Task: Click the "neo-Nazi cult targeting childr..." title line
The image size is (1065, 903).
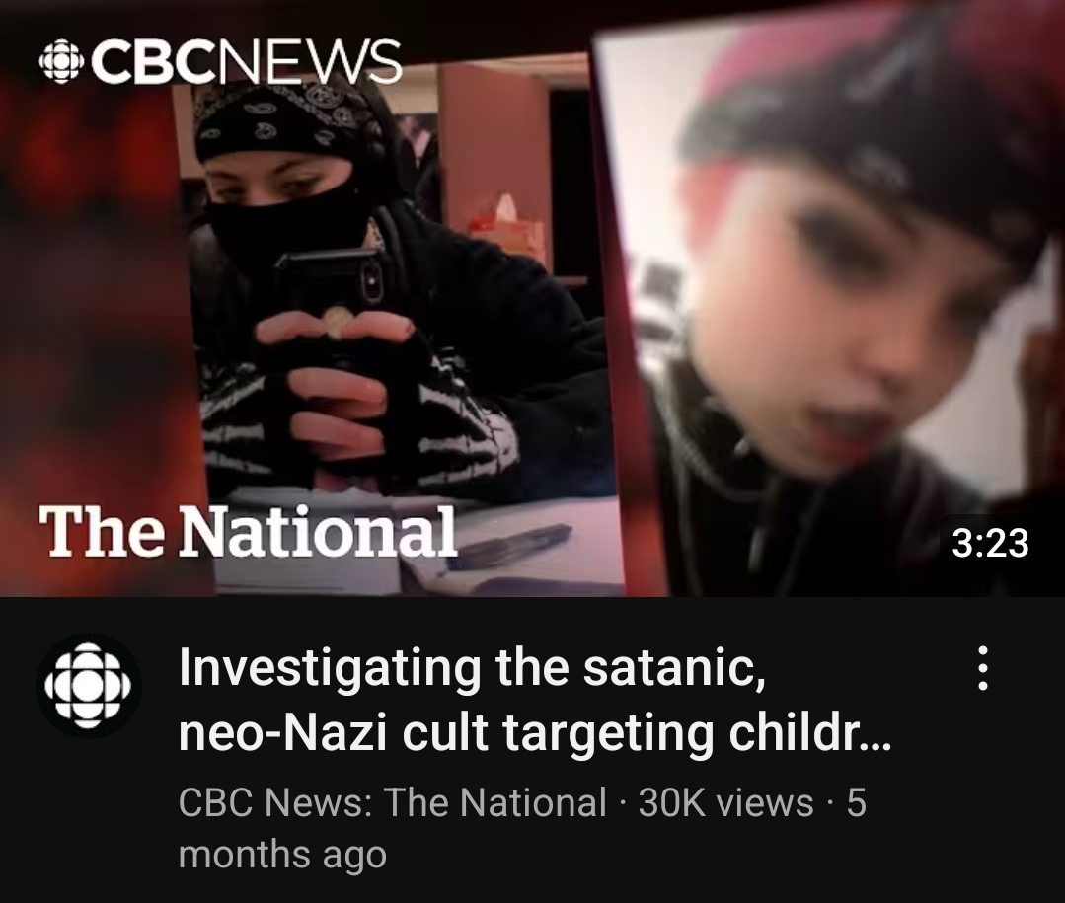Action: pos(535,734)
